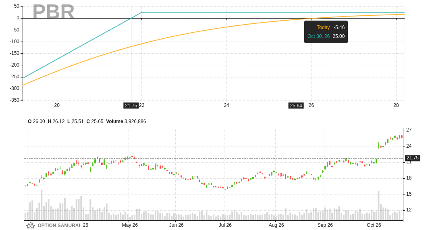Click the 50 profit axis label
The image size is (432, 230).
[17, 6]
